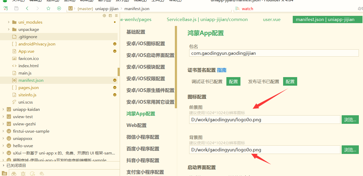Open the Web配置 section

click(x=137, y=125)
